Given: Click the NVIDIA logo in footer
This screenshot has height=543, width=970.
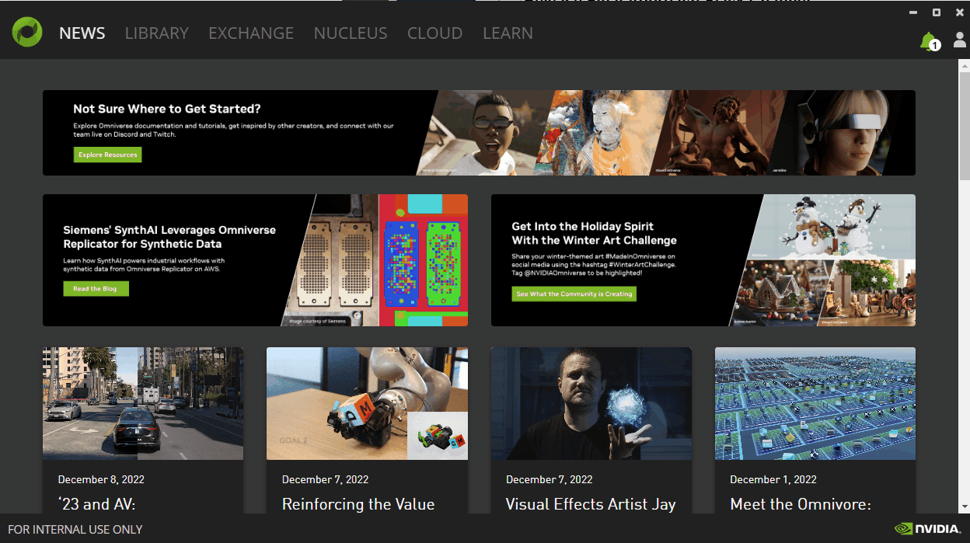Looking at the screenshot, I should tap(926, 529).
